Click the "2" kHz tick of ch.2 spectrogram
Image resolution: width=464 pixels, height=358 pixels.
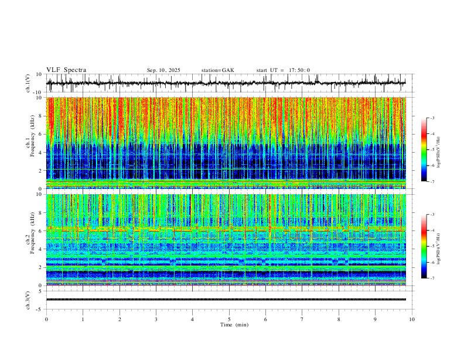[41, 267]
